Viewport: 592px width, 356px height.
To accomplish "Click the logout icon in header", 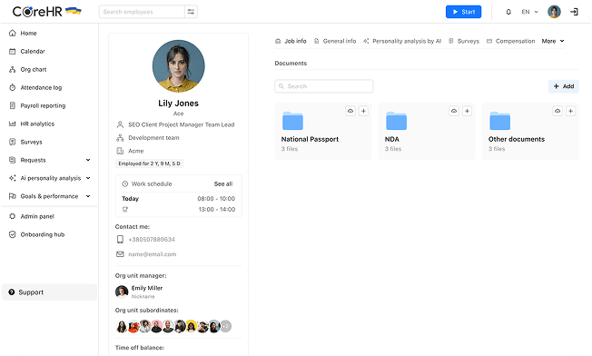I will (x=574, y=12).
